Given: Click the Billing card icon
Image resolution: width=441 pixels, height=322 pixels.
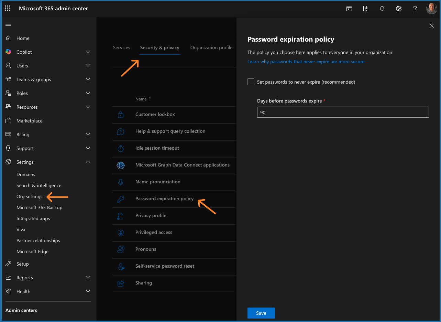Looking at the screenshot, I should [x=9, y=135].
